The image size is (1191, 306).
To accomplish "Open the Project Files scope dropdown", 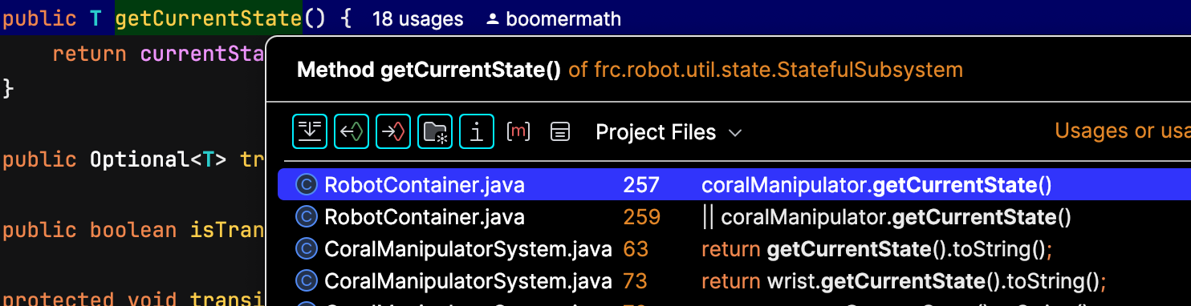I will 669,132.
